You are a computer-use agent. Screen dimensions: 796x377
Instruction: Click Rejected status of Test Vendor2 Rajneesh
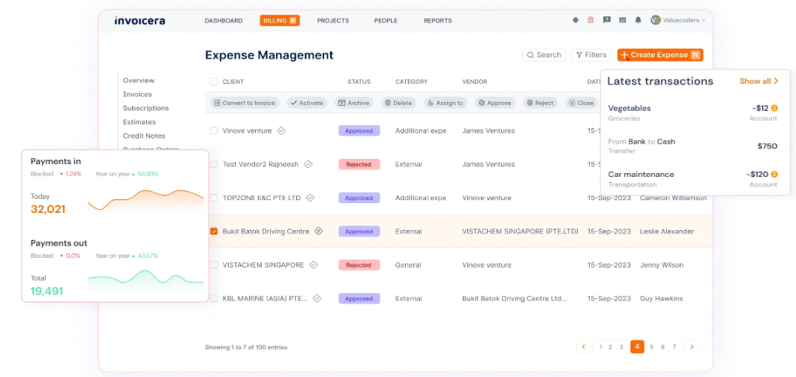coord(359,164)
